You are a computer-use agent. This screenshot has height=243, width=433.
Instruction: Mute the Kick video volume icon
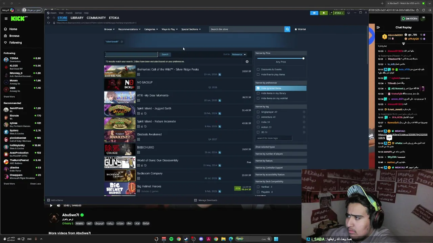(x=59, y=206)
